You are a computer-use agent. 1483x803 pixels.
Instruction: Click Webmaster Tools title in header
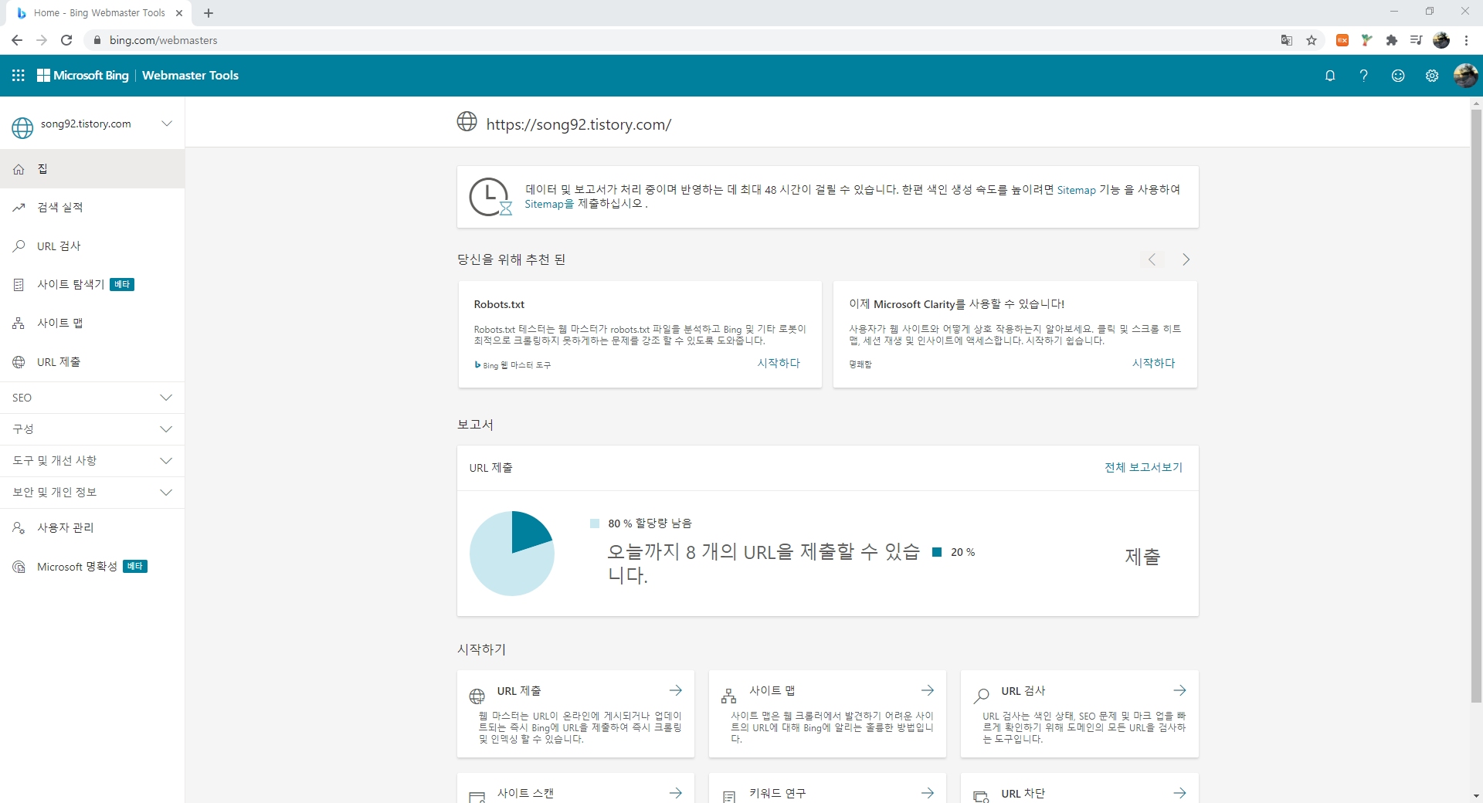190,76
